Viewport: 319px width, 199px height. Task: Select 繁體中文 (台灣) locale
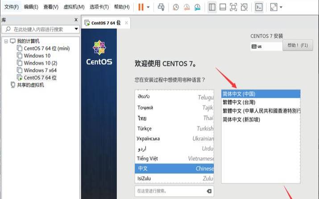tap(261, 102)
